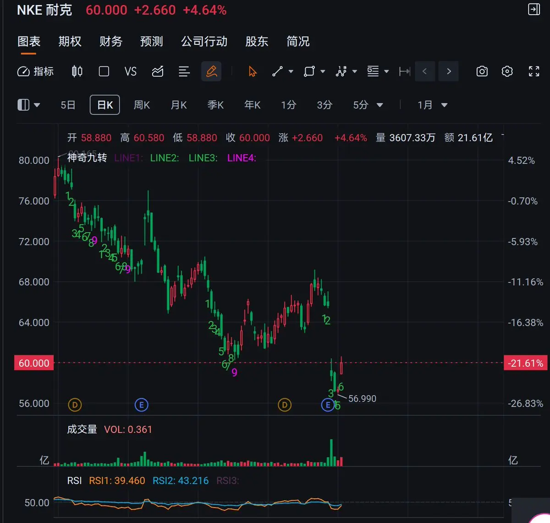The height and width of the screenshot is (523, 550).
Task: Select the wave pattern drawing tool
Action: [x=341, y=72]
